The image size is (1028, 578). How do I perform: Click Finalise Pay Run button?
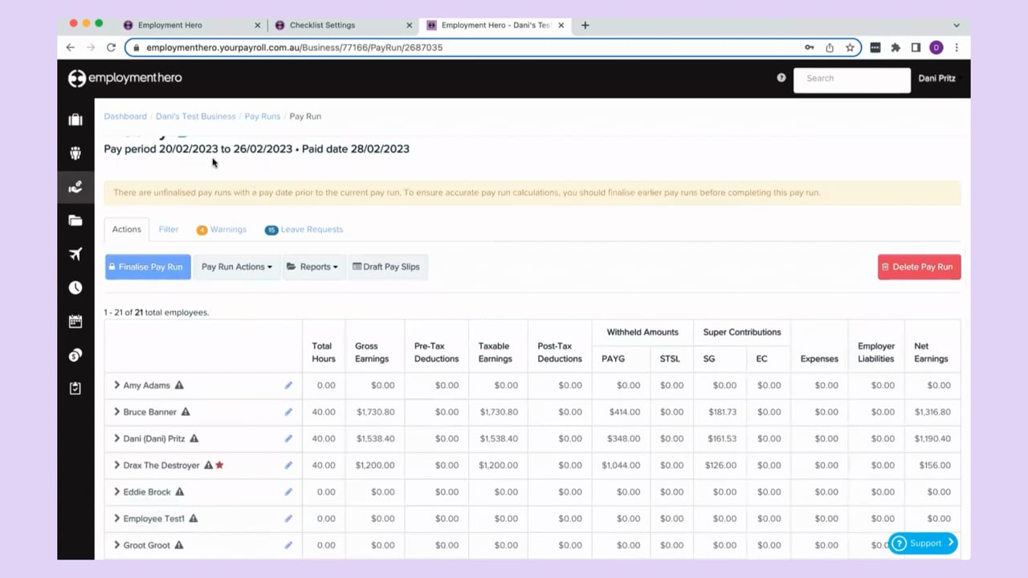tap(148, 267)
